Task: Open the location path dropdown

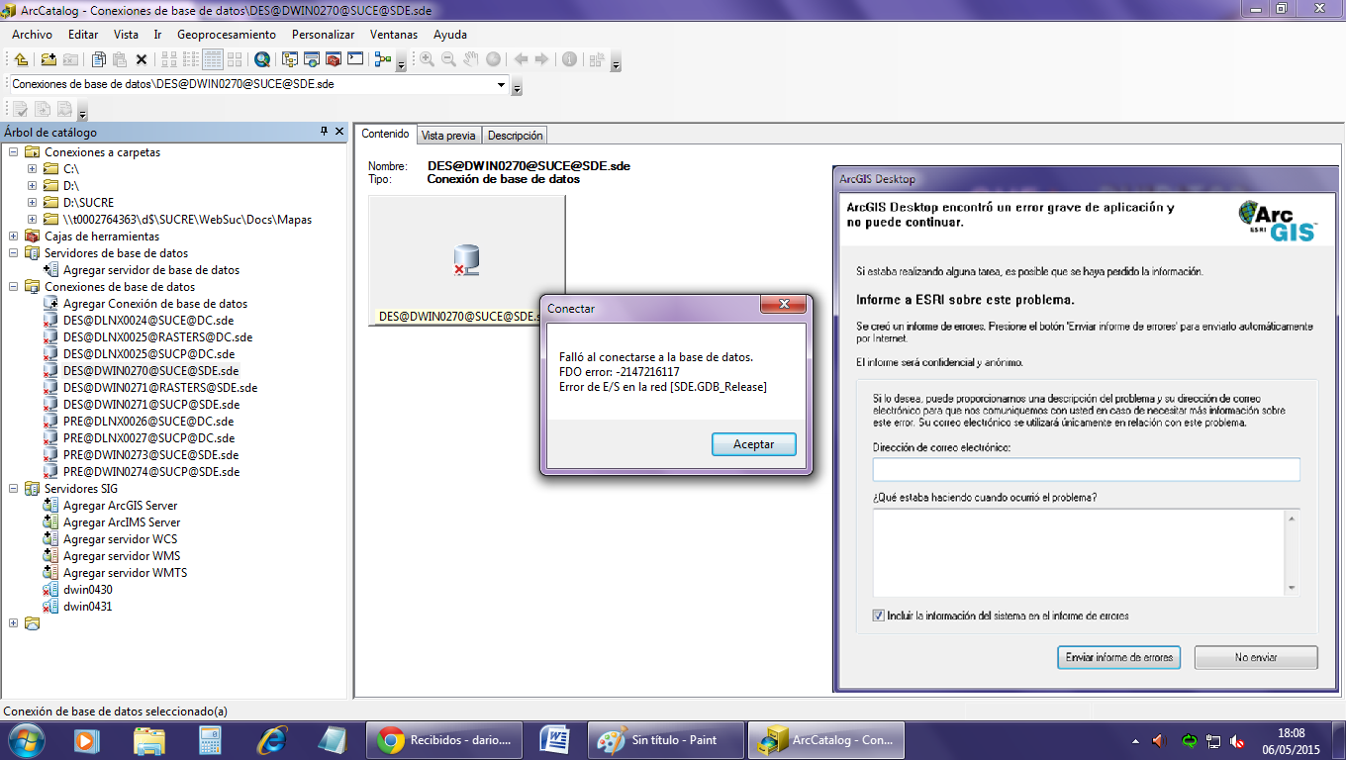Action: (x=501, y=84)
